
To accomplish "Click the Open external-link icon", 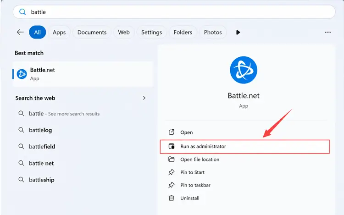I will [x=172, y=132].
